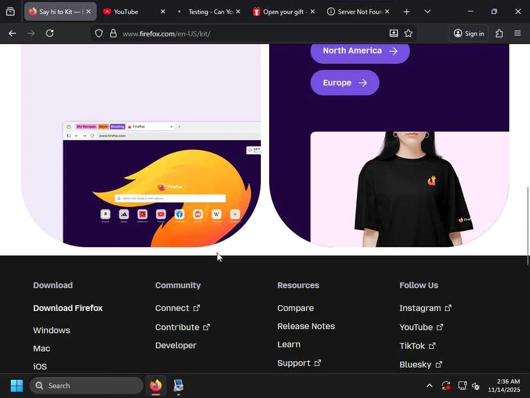Open the TikTok follow link
The height and width of the screenshot is (398, 530).
pos(418,346)
